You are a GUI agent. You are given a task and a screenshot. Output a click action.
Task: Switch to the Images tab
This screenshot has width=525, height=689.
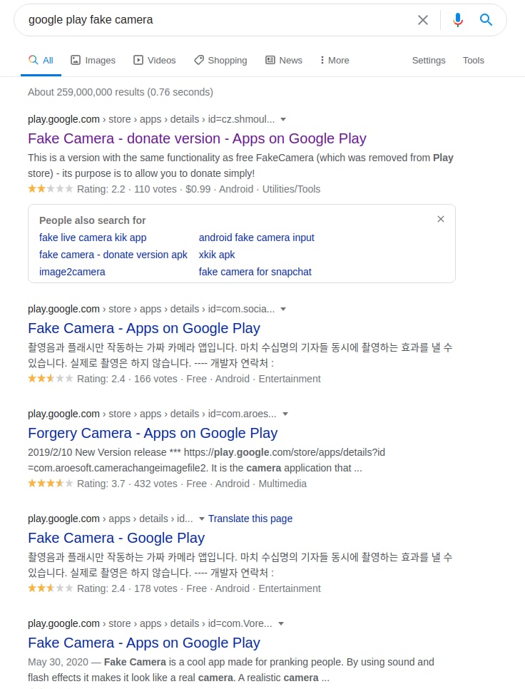93,60
